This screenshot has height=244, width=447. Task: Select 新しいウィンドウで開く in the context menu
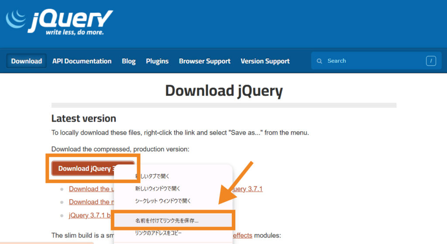[158, 189]
